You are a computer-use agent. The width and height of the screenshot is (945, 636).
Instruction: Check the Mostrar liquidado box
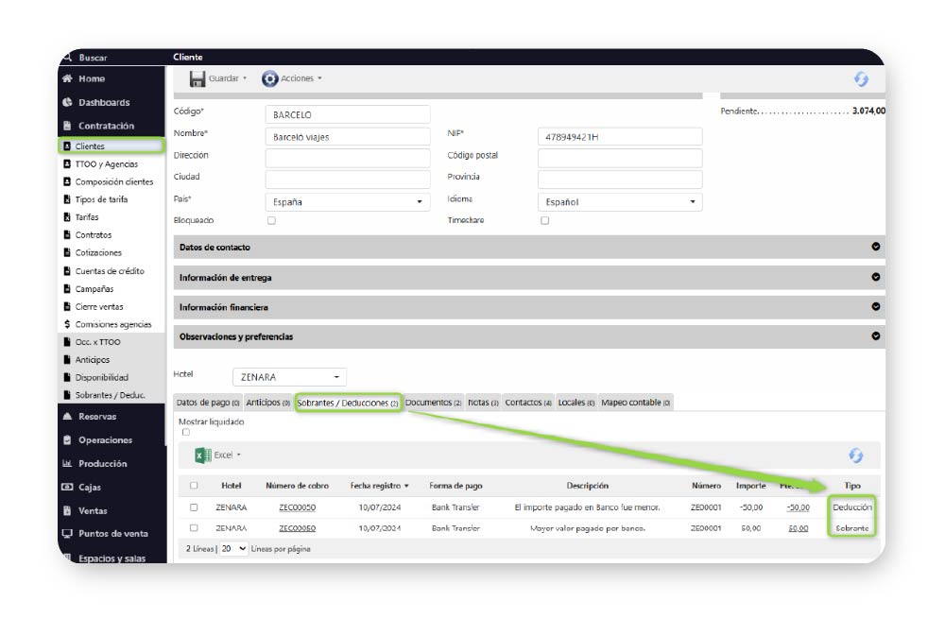185,432
